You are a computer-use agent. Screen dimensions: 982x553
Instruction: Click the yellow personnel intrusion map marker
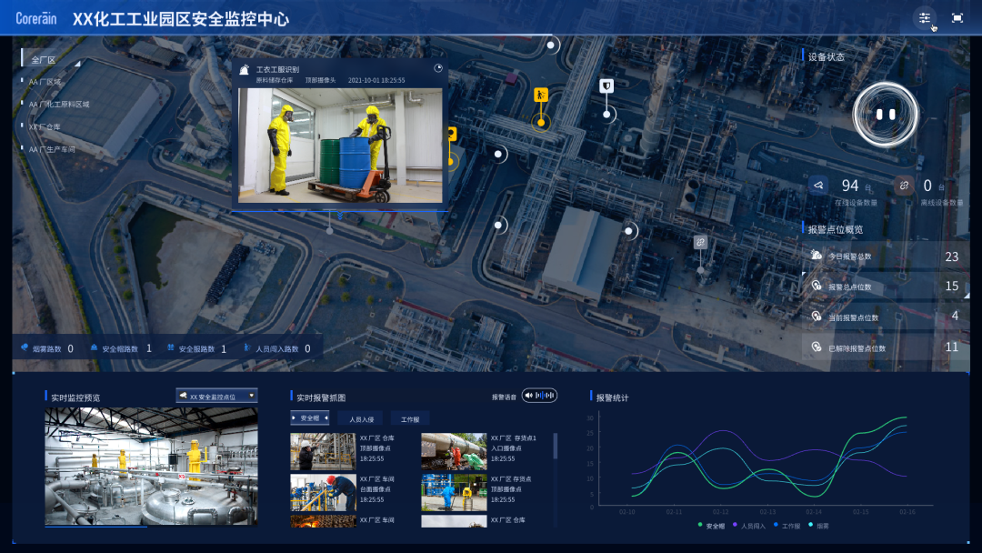click(x=541, y=94)
